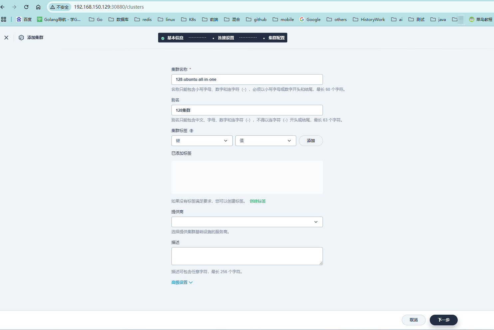Close the add cluster dialog with X
494x330 pixels.
pos(6,38)
